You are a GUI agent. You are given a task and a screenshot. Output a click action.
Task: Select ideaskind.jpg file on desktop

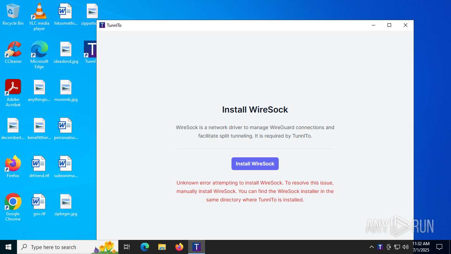tap(66, 53)
